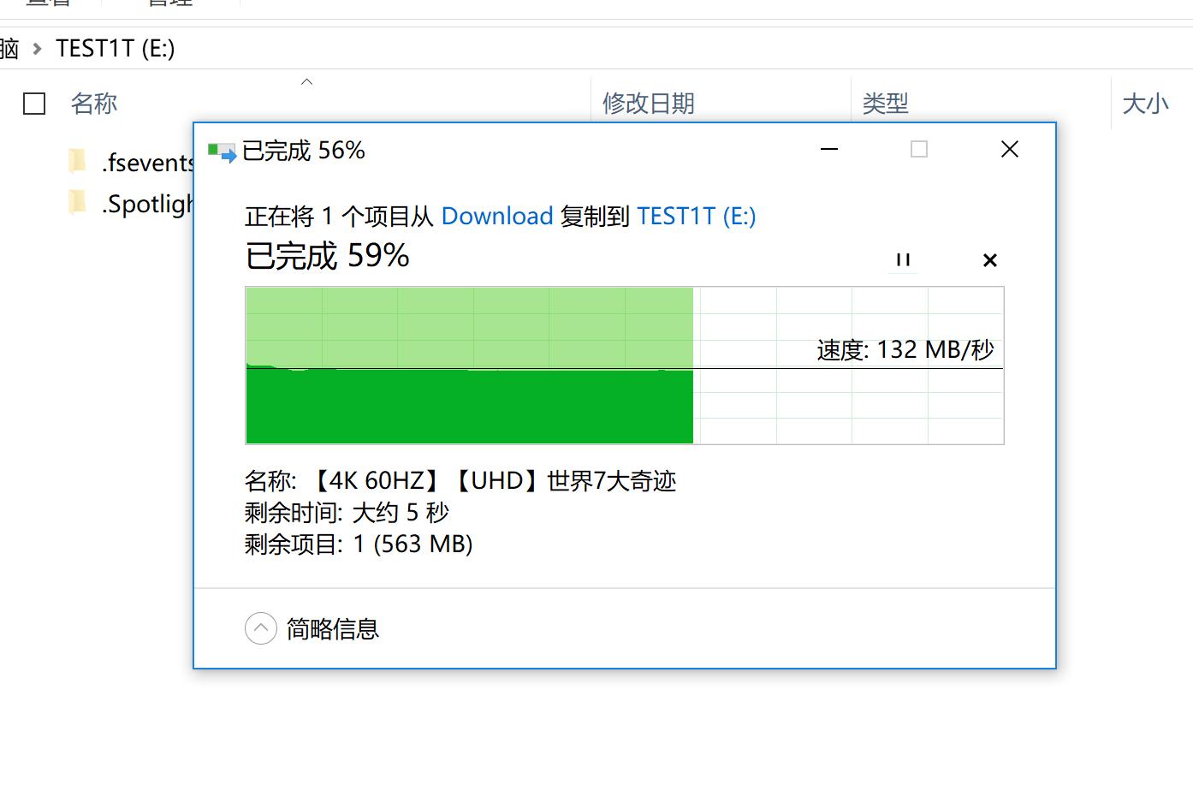Check the .Spotlight folder selection box
The image size is (1193, 797).
point(34,203)
